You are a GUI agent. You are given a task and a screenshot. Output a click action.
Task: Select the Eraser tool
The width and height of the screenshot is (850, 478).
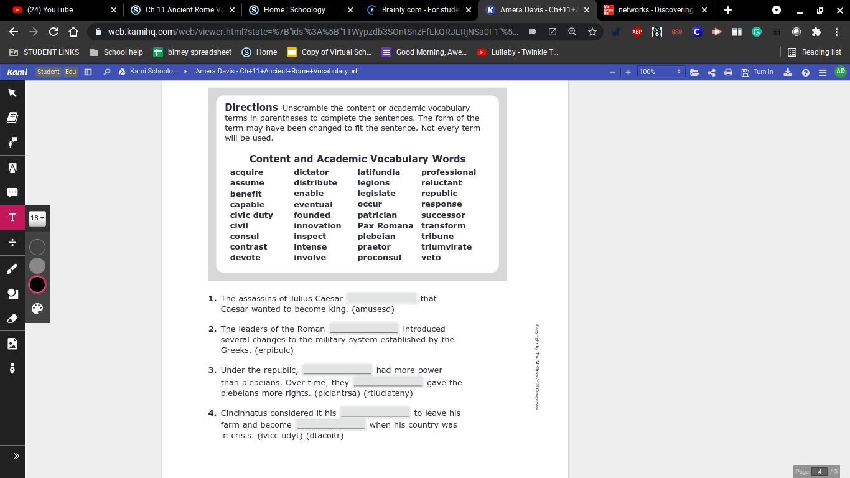[12, 319]
